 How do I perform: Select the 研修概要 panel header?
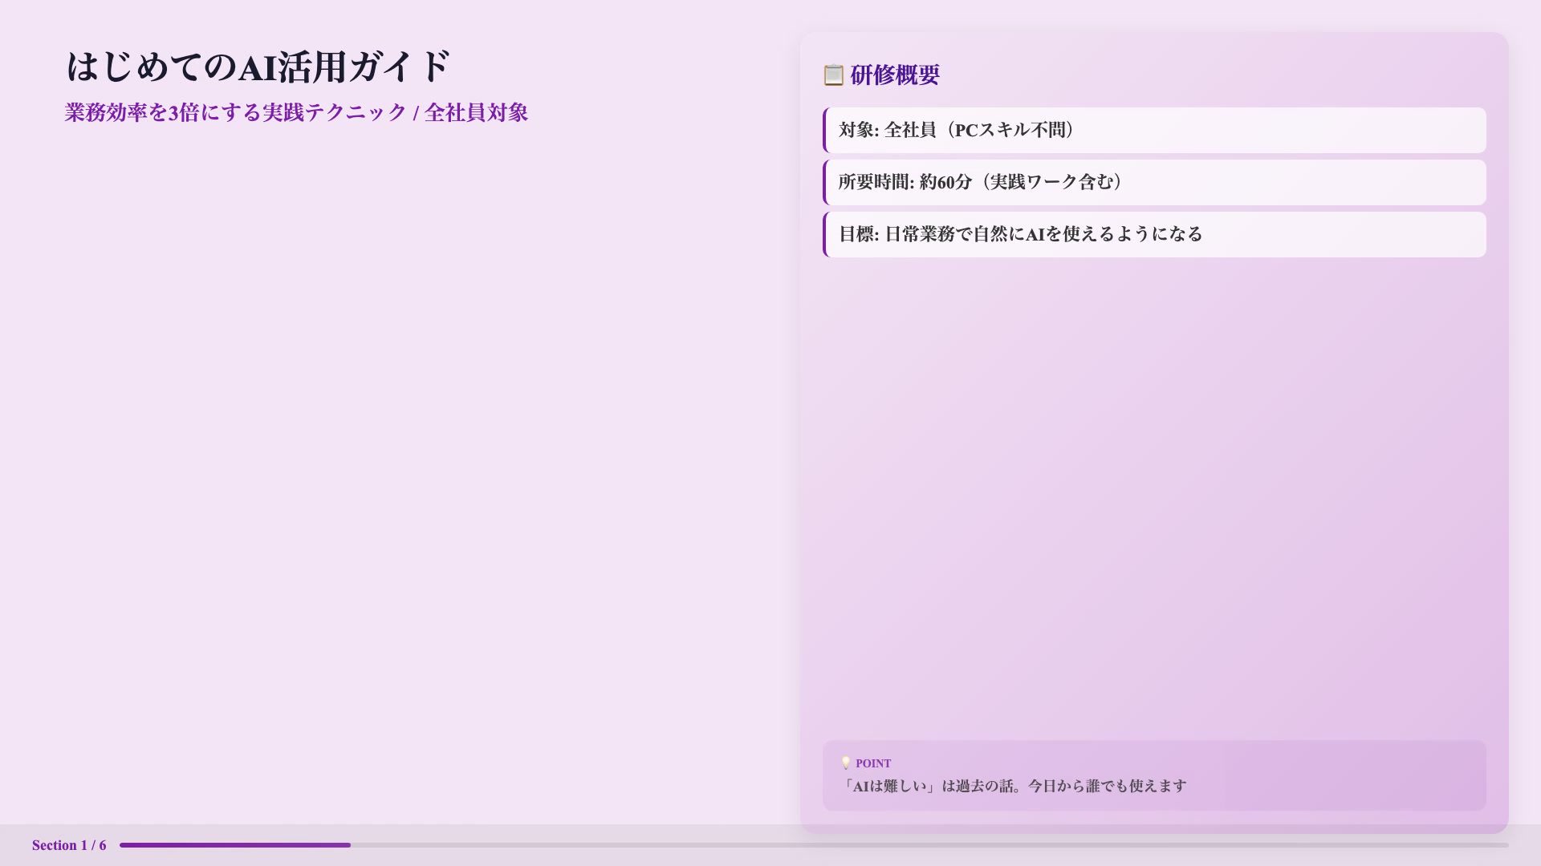[895, 75]
